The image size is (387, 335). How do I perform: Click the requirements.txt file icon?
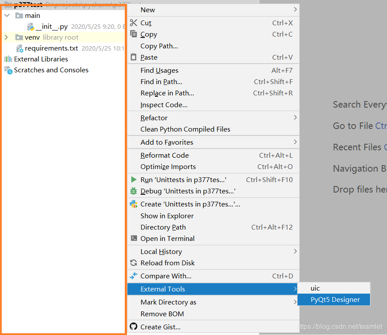tap(20, 48)
